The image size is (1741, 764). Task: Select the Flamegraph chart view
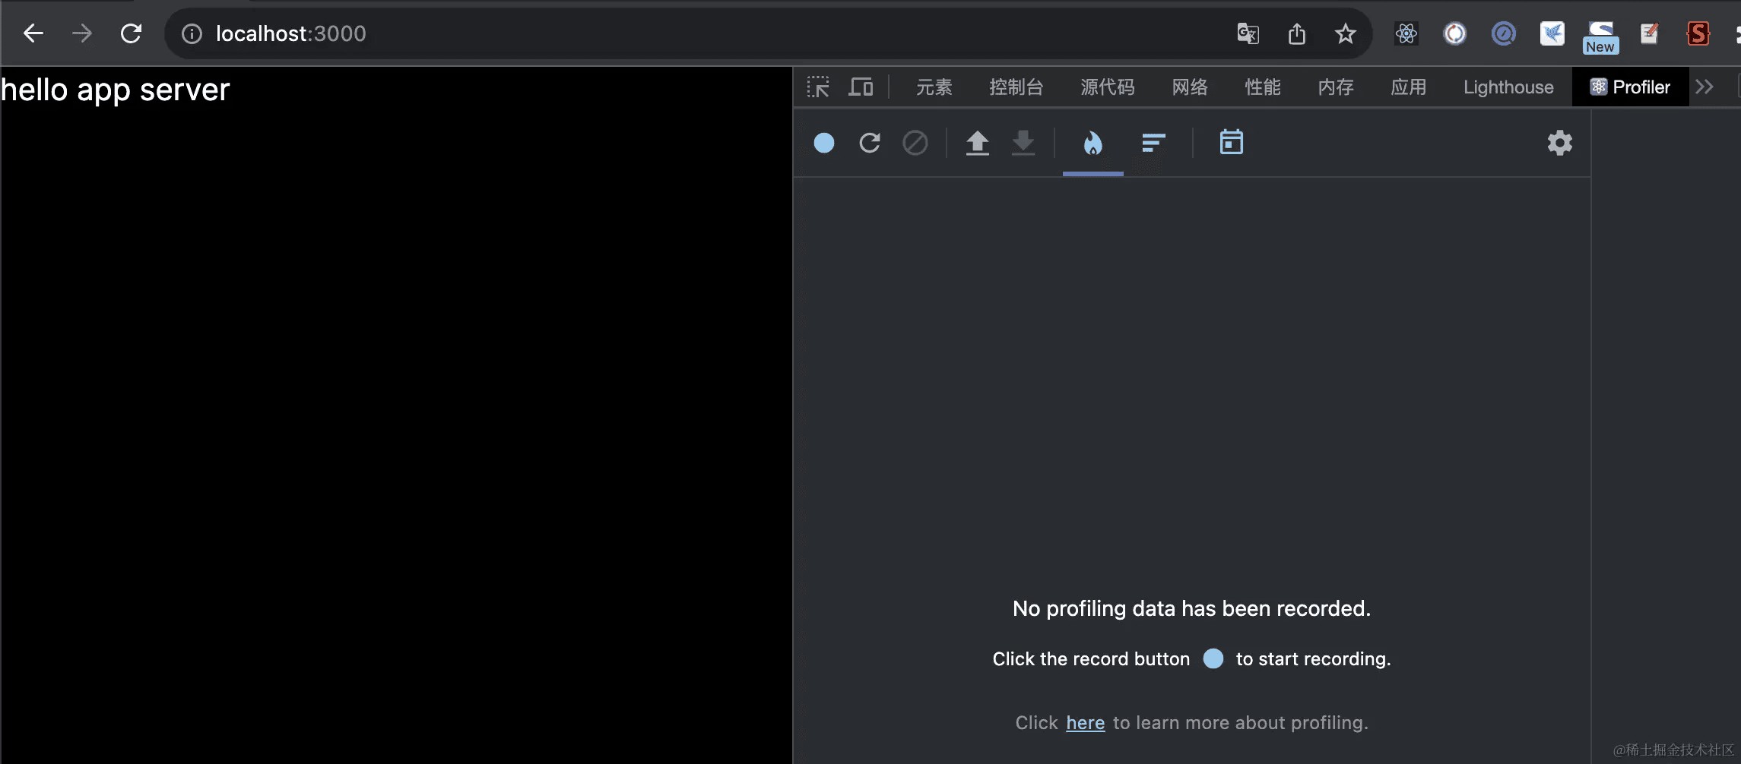(1093, 143)
